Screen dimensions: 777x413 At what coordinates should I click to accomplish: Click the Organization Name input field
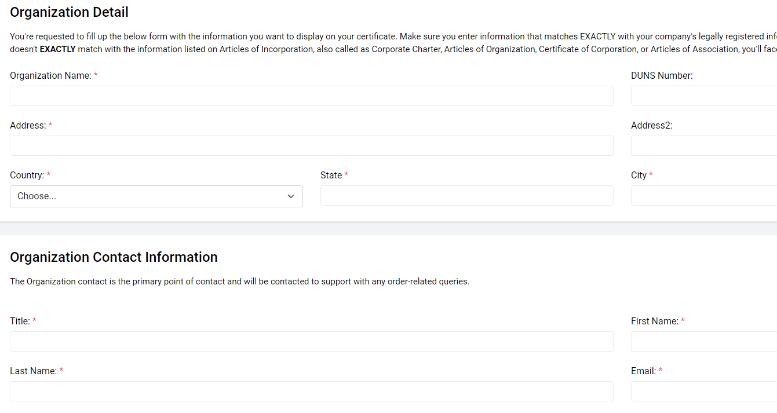[311, 96]
